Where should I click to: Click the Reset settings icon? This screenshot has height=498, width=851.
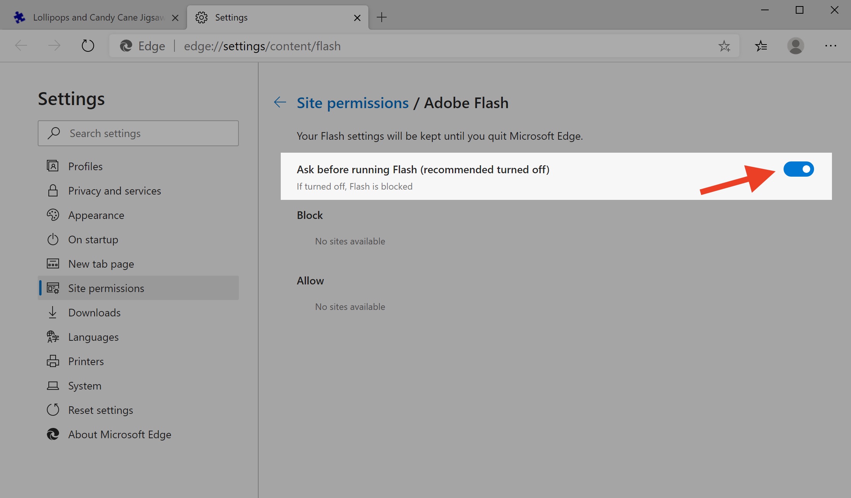pyautogui.click(x=52, y=410)
